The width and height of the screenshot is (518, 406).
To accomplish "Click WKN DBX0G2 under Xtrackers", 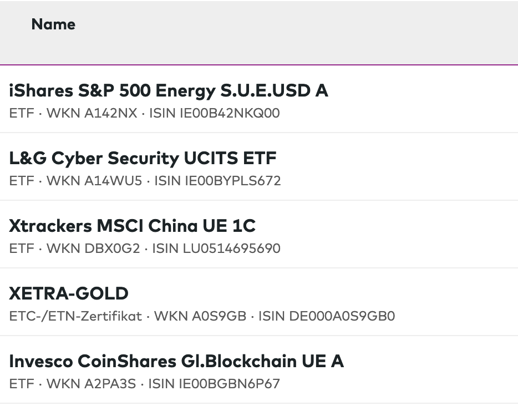I will [x=93, y=248].
